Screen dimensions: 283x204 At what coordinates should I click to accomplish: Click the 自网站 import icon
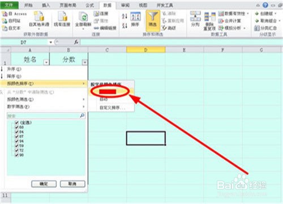click(5, 21)
